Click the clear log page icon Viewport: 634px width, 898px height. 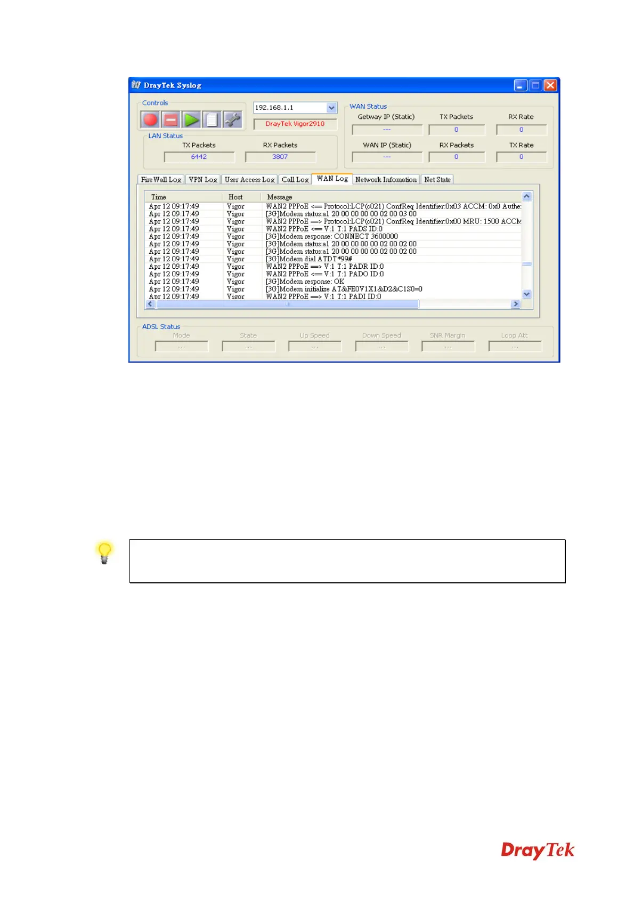pyautogui.click(x=212, y=119)
